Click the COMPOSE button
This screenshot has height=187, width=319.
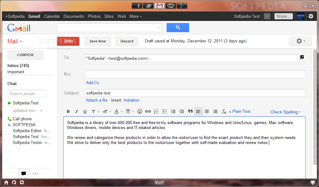point(26,55)
